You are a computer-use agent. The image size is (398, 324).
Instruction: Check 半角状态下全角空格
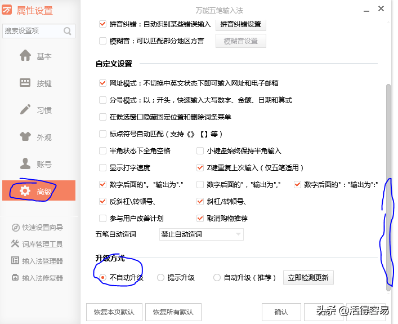pos(102,150)
